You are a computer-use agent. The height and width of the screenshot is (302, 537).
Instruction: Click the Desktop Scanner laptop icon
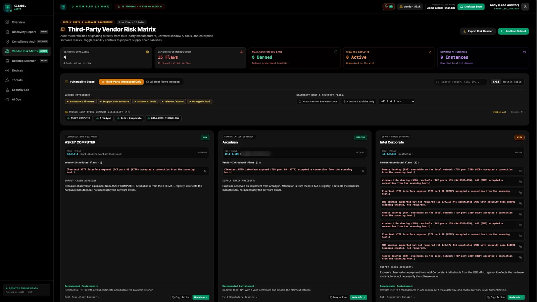click(x=7, y=61)
